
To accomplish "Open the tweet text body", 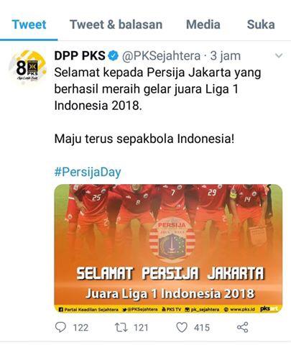I will pyautogui.click(x=157, y=106).
